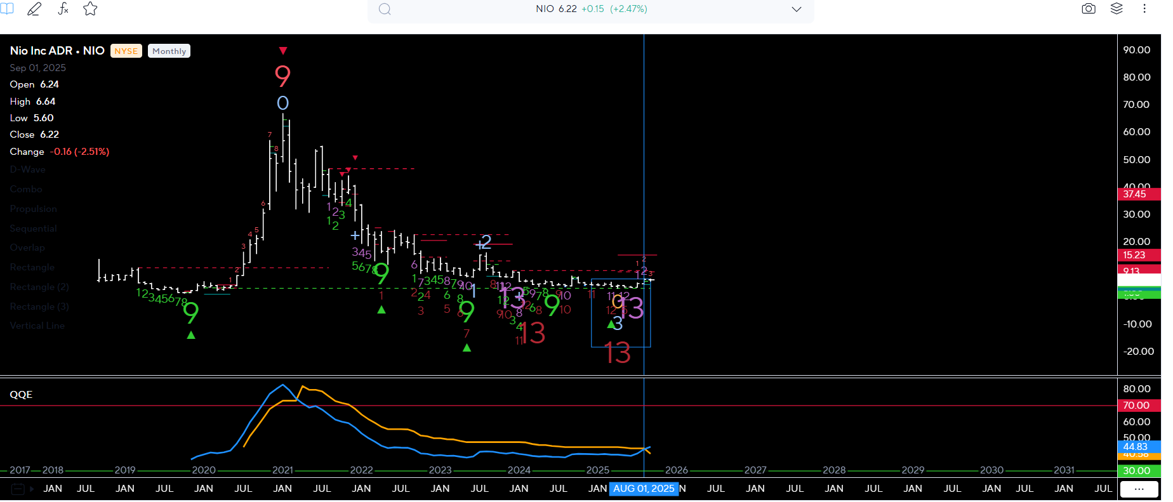Viewport: 1173px width, 502px height.
Task: Click the AUG 01, 2025 date marker
Action: (644, 489)
